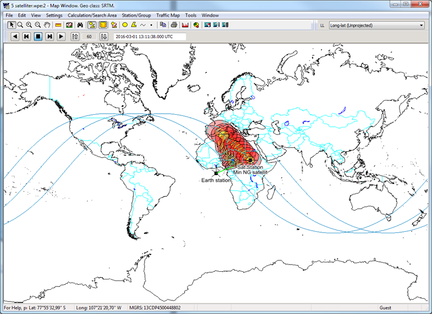
Task: Click the Long coordinate in status bar
Action: point(98,307)
